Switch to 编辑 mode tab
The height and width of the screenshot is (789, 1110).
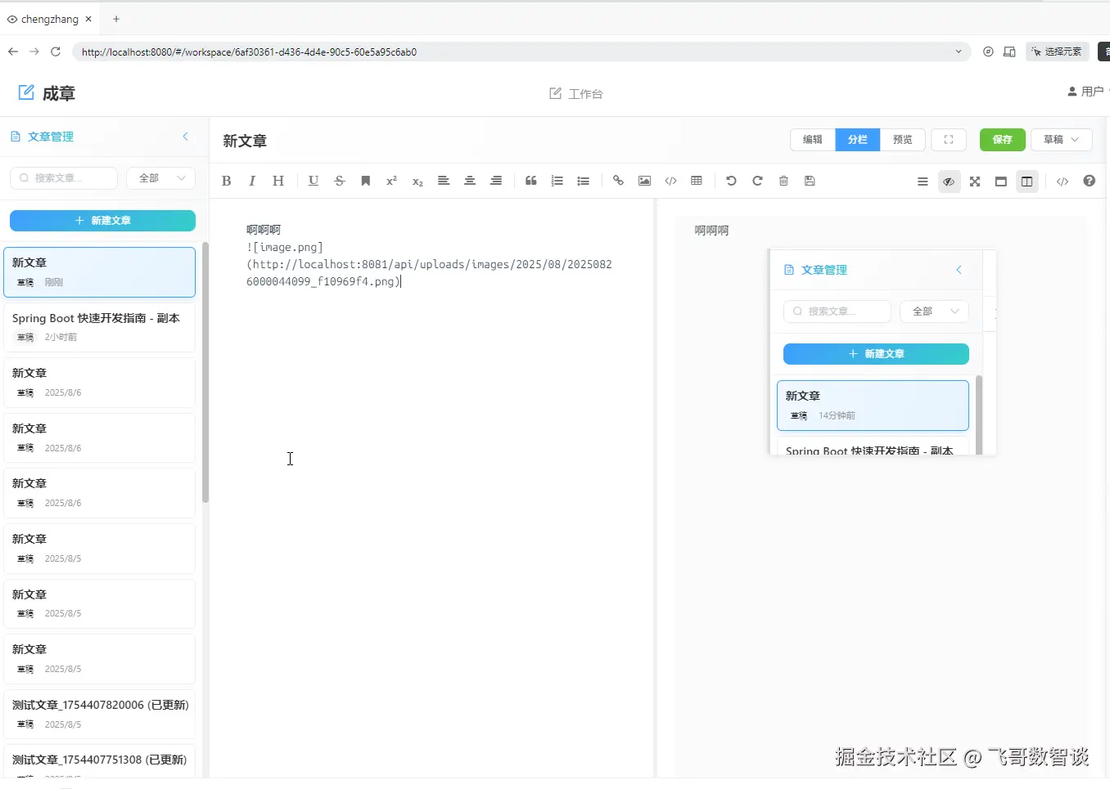(813, 140)
